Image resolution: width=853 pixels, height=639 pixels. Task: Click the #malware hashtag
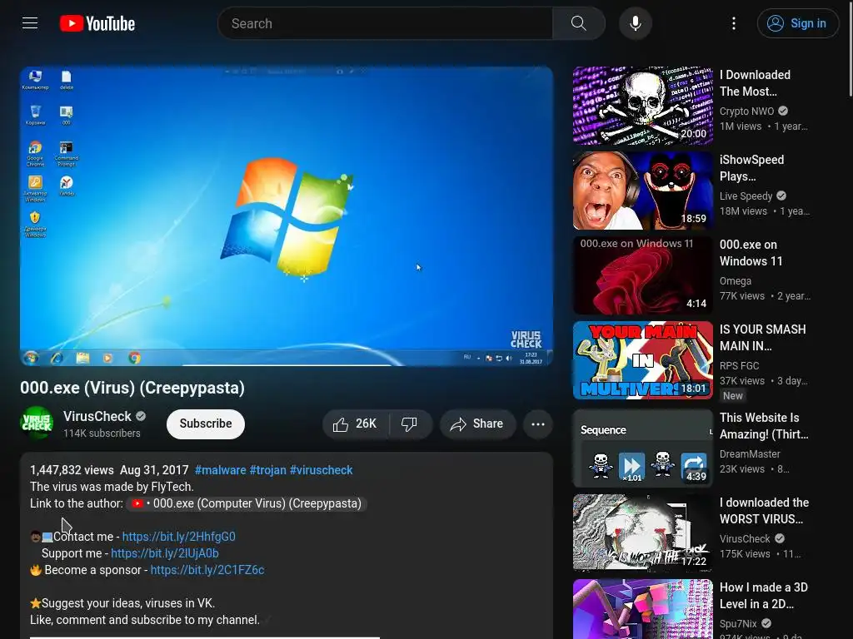(220, 470)
